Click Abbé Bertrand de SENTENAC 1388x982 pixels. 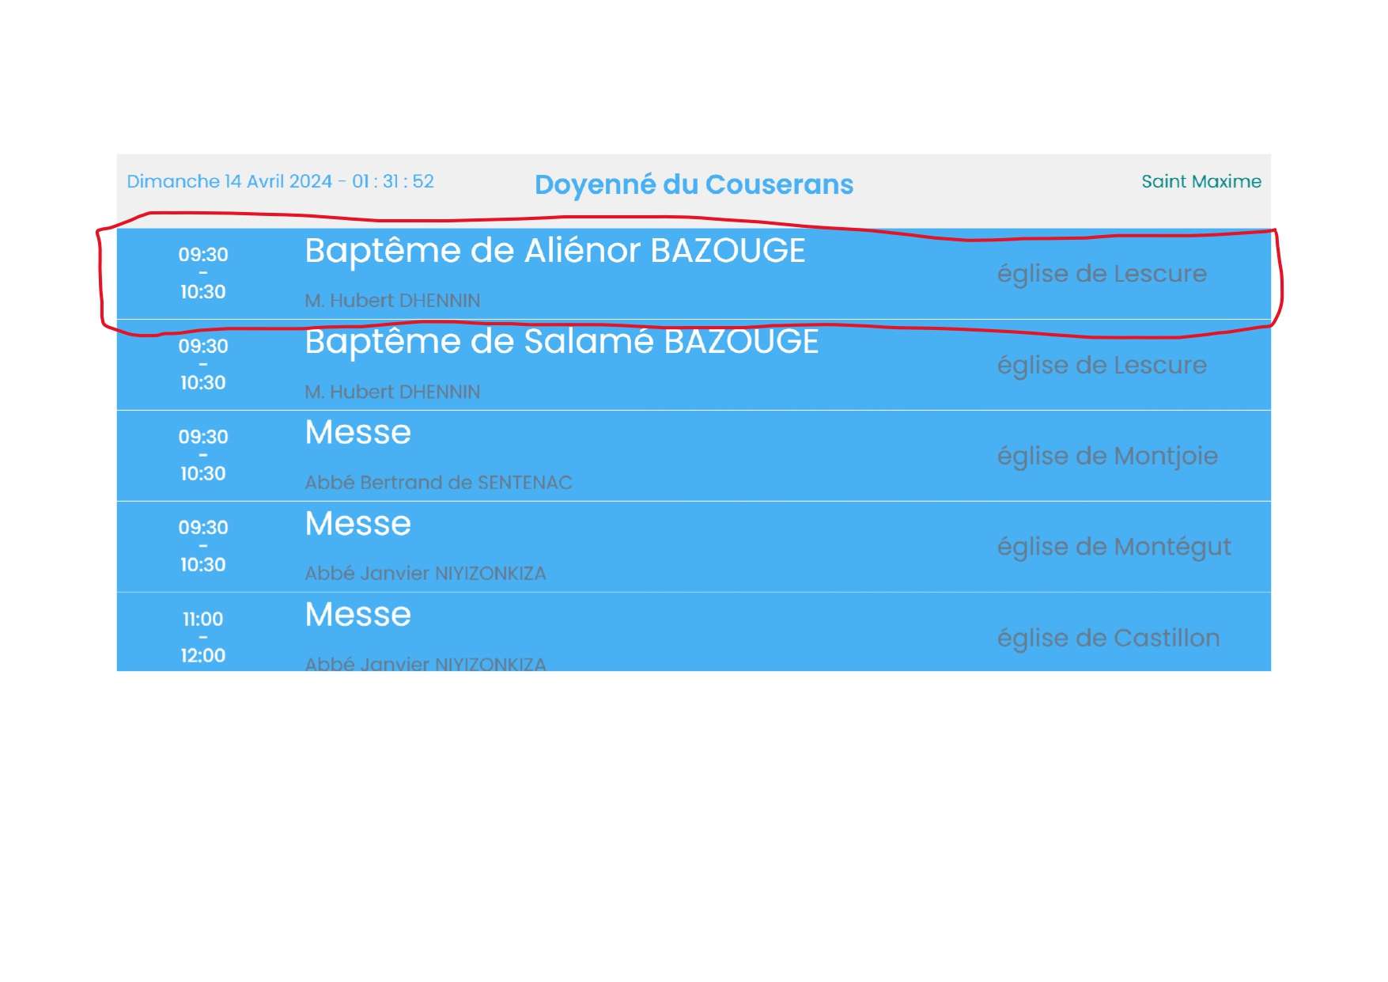coord(438,483)
